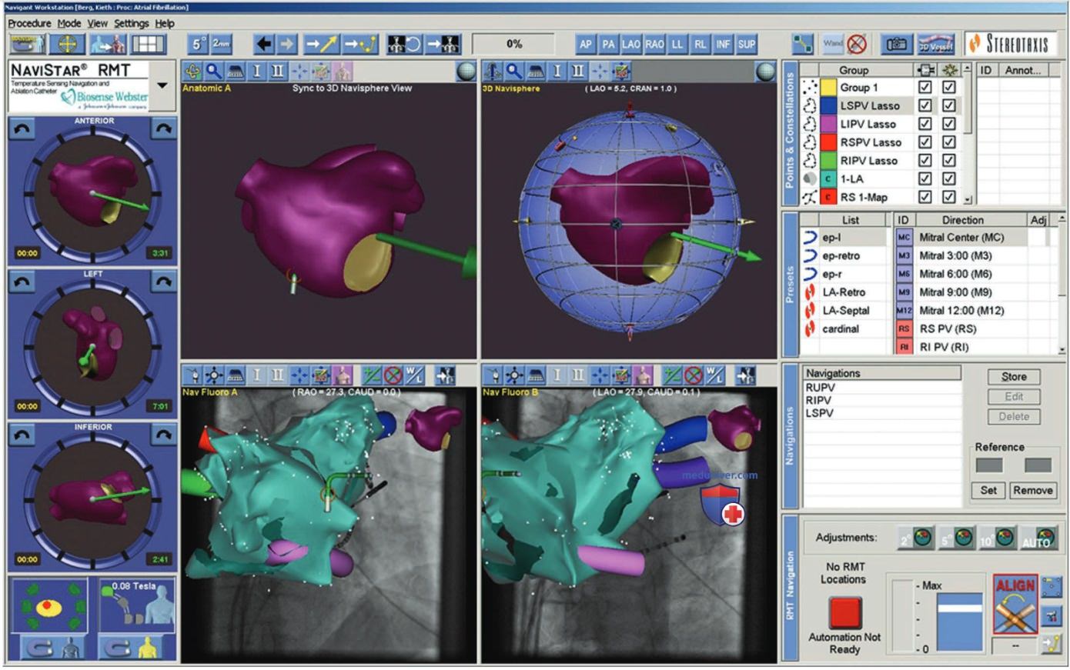Select the 2 degree adjustment icon

click(915, 537)
